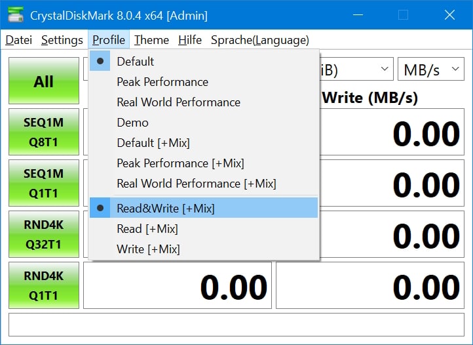Click the RND4K Q1T1 read result 0.00
The width and height of the screenshot is (473, 345).
[178, 285]
